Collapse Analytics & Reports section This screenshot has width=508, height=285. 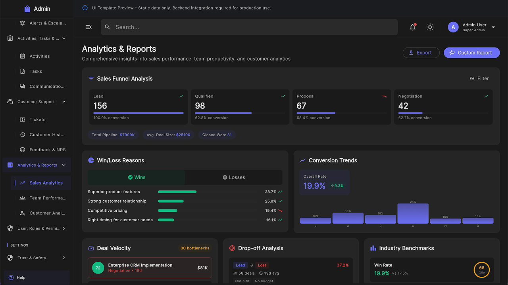point(64,165)
